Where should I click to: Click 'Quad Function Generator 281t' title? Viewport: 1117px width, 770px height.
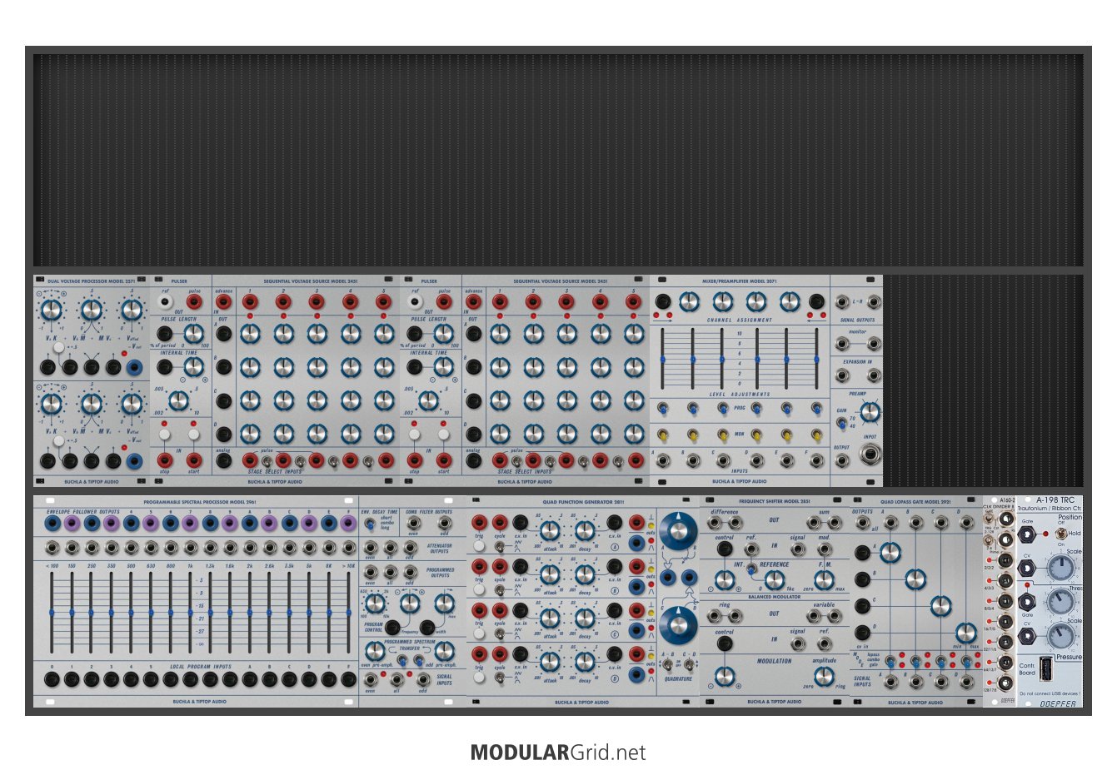tap(583, 502)
